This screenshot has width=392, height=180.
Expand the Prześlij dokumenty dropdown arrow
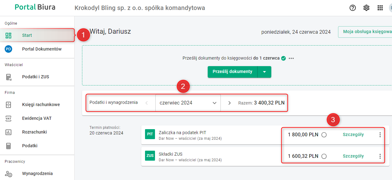point(264,72)
